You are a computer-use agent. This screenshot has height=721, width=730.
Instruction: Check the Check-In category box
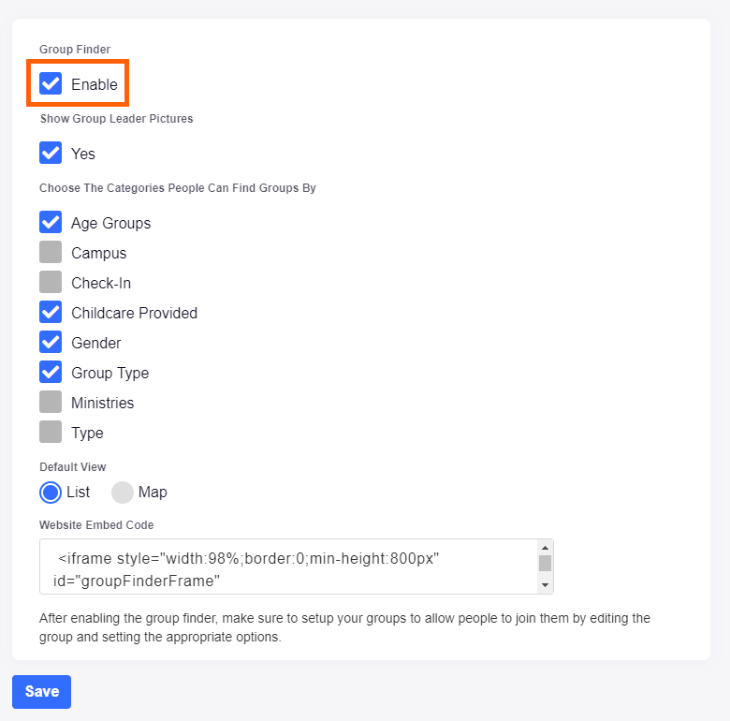51,283
